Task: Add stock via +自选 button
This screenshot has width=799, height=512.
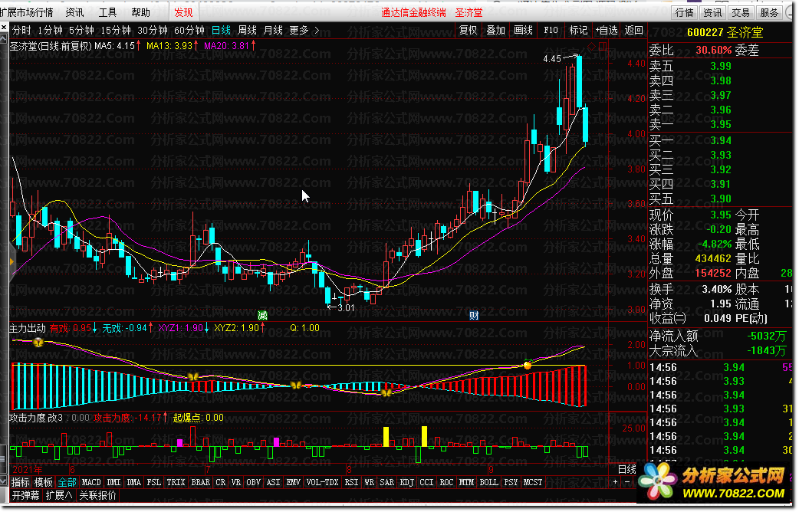Action: coord(607,30)
